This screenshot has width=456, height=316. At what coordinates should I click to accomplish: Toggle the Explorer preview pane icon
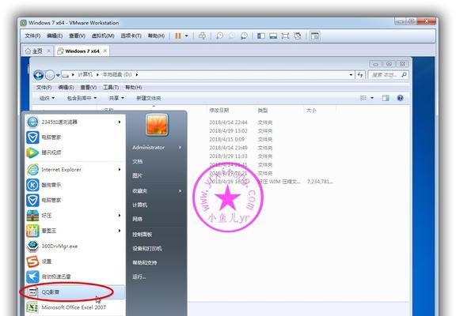[386, 98]
